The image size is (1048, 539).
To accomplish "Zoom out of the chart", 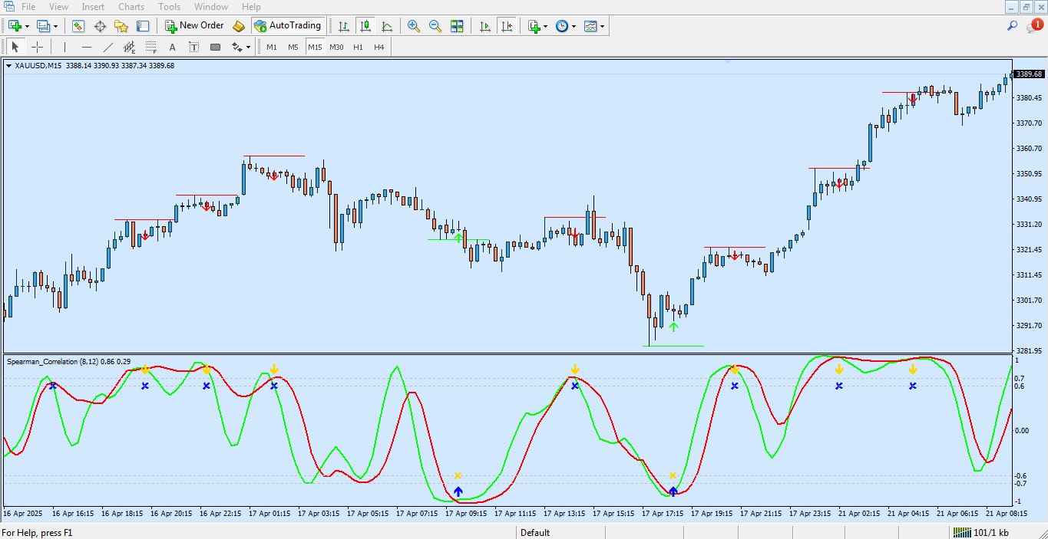I will 435,25.
